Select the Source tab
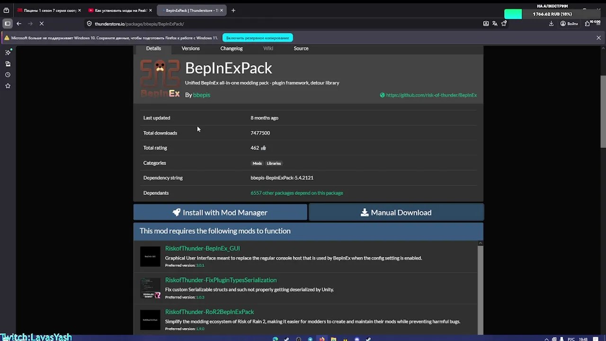606x341 pixels. [301, 48]
